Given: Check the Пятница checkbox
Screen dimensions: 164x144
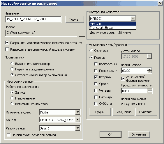Looking at the screenshot, I should point(96,97).
